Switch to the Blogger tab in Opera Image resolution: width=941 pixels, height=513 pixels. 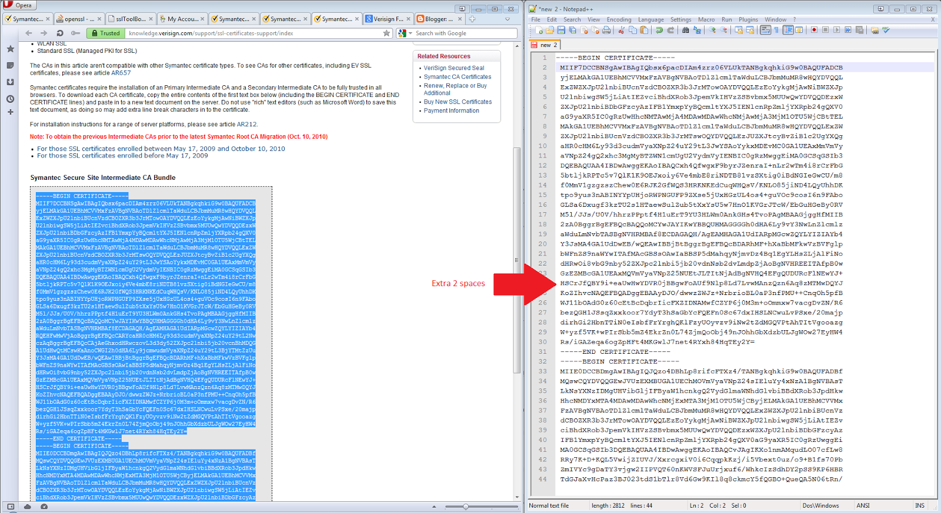439,19
